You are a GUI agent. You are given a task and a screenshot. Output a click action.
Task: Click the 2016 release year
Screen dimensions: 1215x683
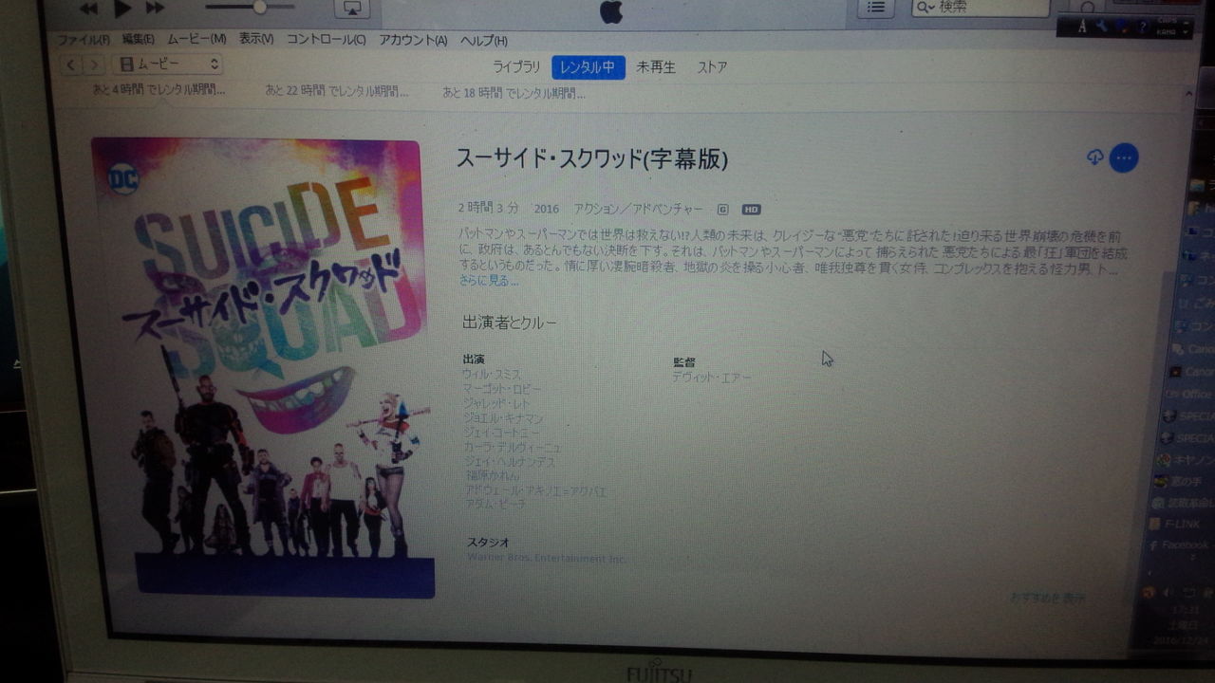point(547,209)
